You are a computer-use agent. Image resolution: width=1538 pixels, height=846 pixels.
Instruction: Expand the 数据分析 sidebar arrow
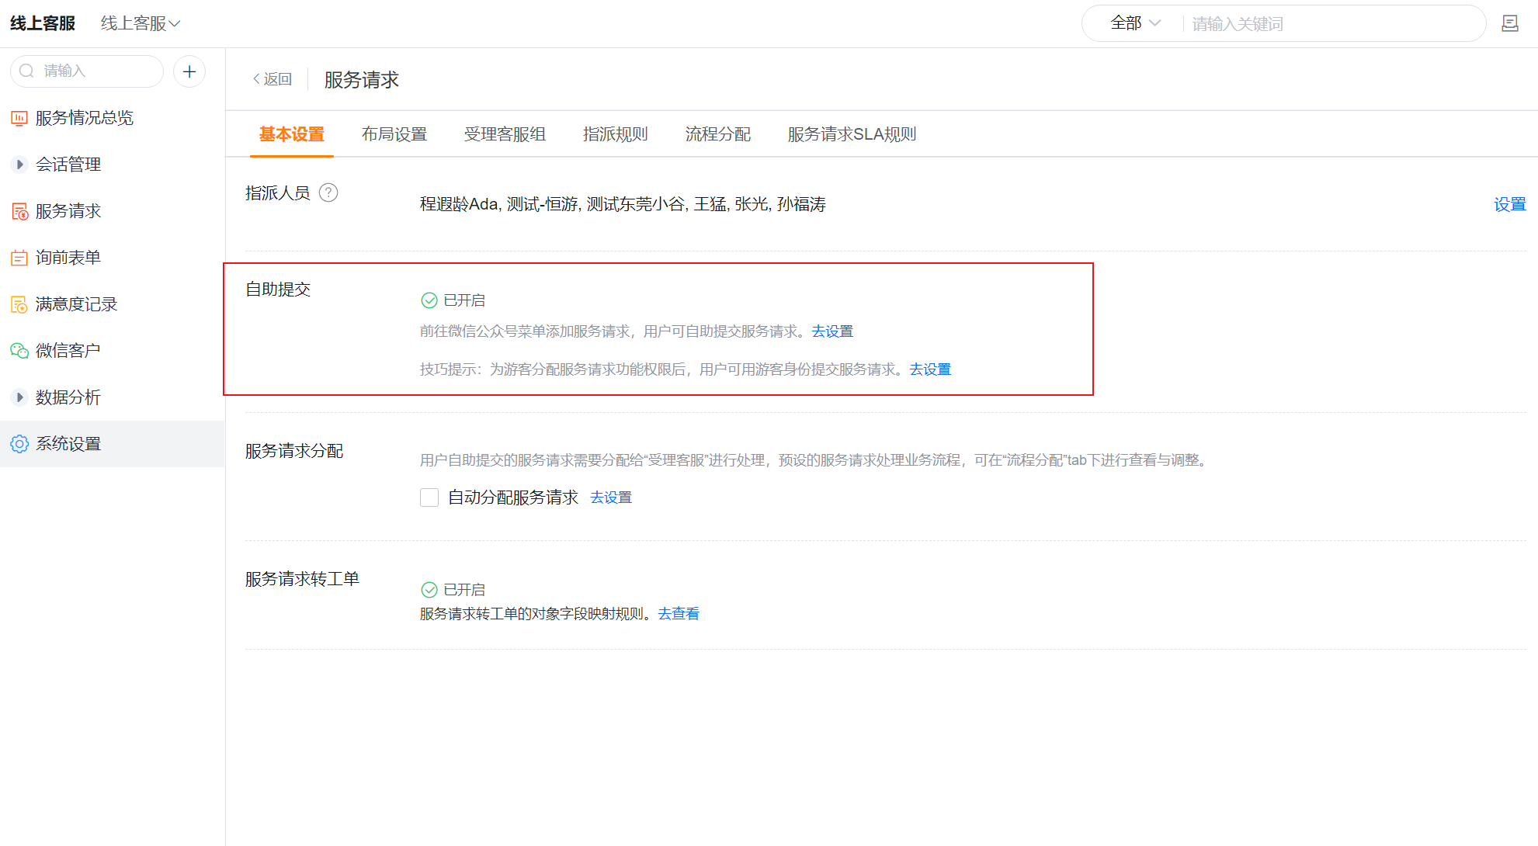point(19,397)
